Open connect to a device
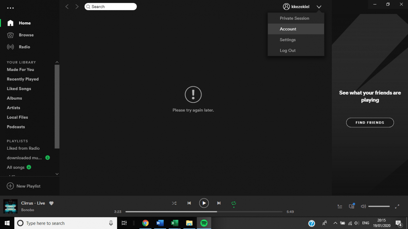Screen dimensions: 408x229 pyautogui.click(x=352, y=206)
